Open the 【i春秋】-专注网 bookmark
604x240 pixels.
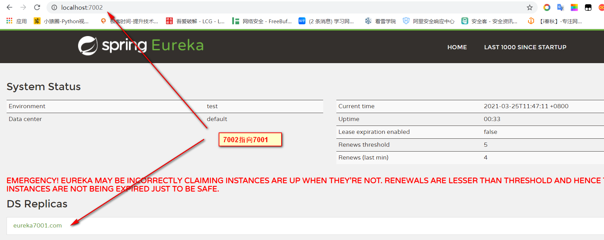(x=555, y=21)
